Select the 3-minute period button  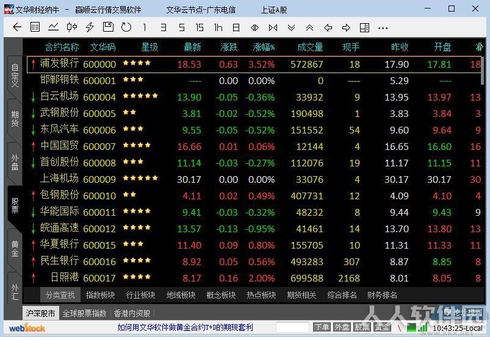pyautogui.click(x=164, y=27)
